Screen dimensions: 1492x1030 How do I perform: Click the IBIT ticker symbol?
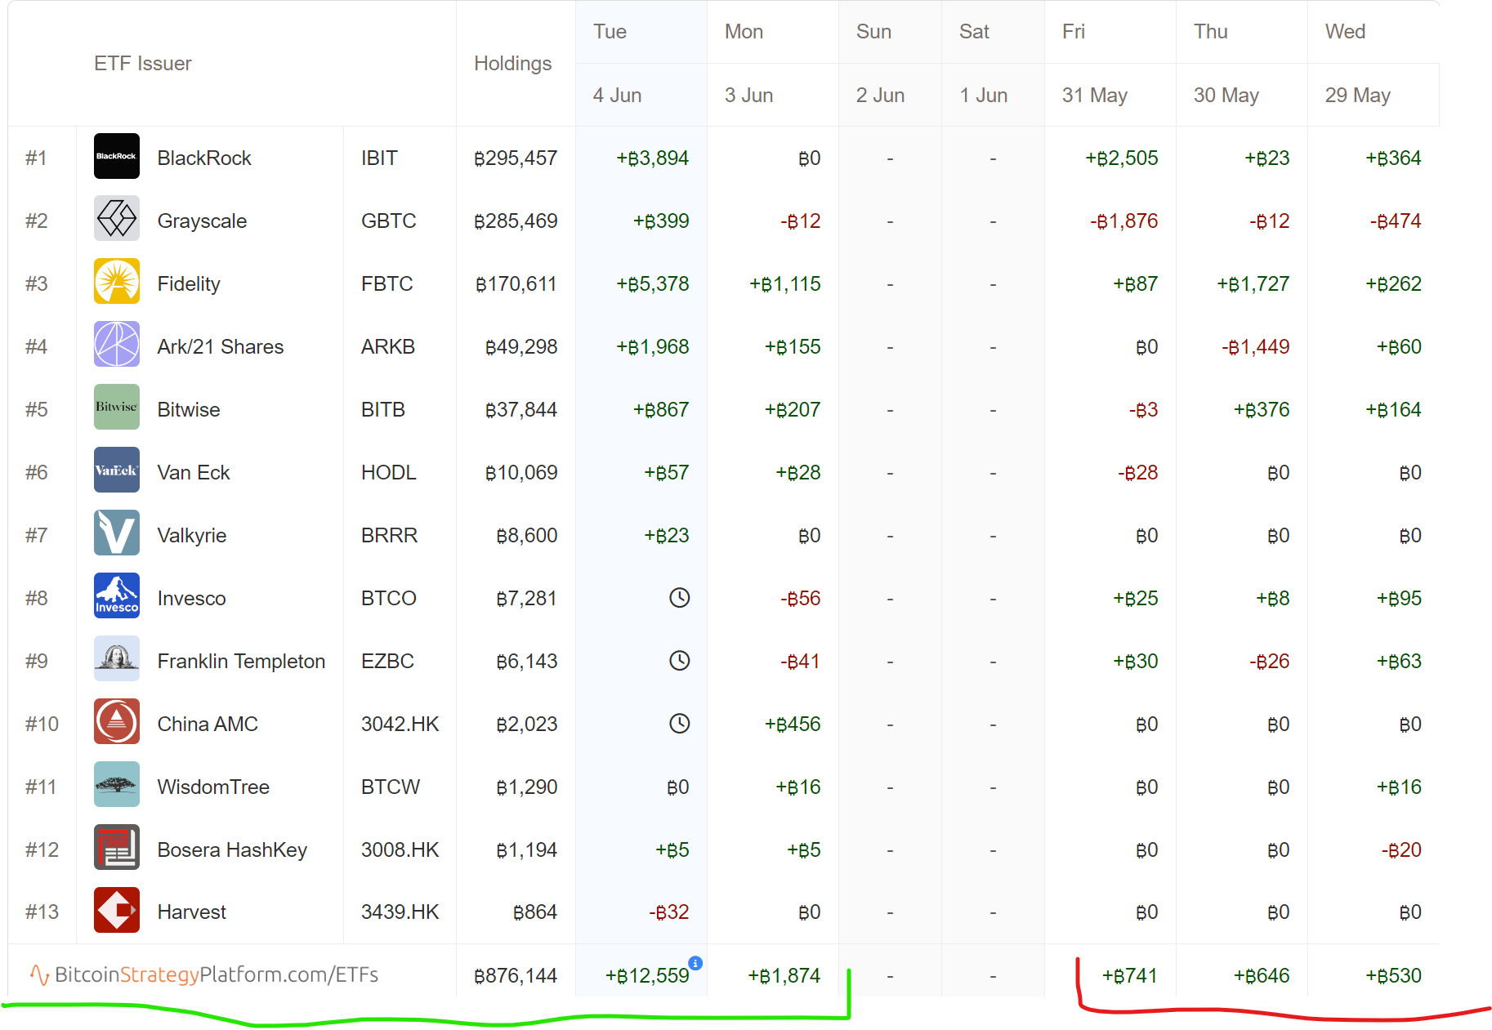coord(379,158)
